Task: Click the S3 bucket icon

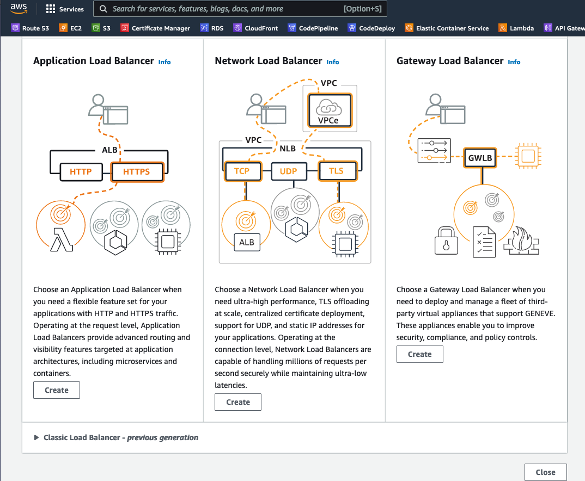Action: [x=96, y=28]
